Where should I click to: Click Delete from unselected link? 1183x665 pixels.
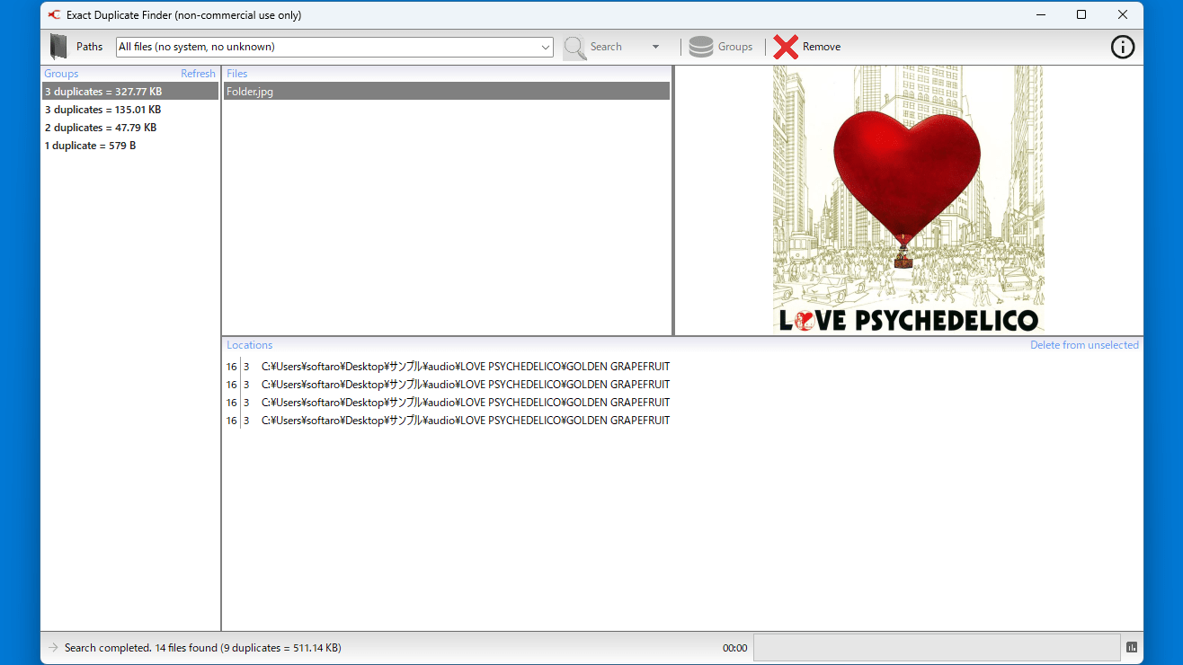1084,345
